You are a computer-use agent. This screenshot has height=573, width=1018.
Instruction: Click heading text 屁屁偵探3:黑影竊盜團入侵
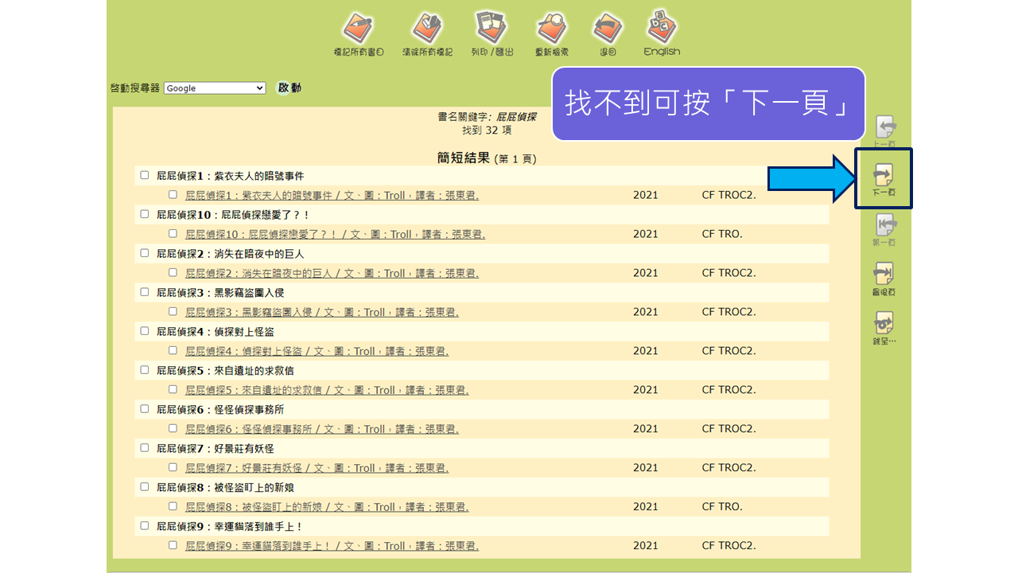point(220,293)
